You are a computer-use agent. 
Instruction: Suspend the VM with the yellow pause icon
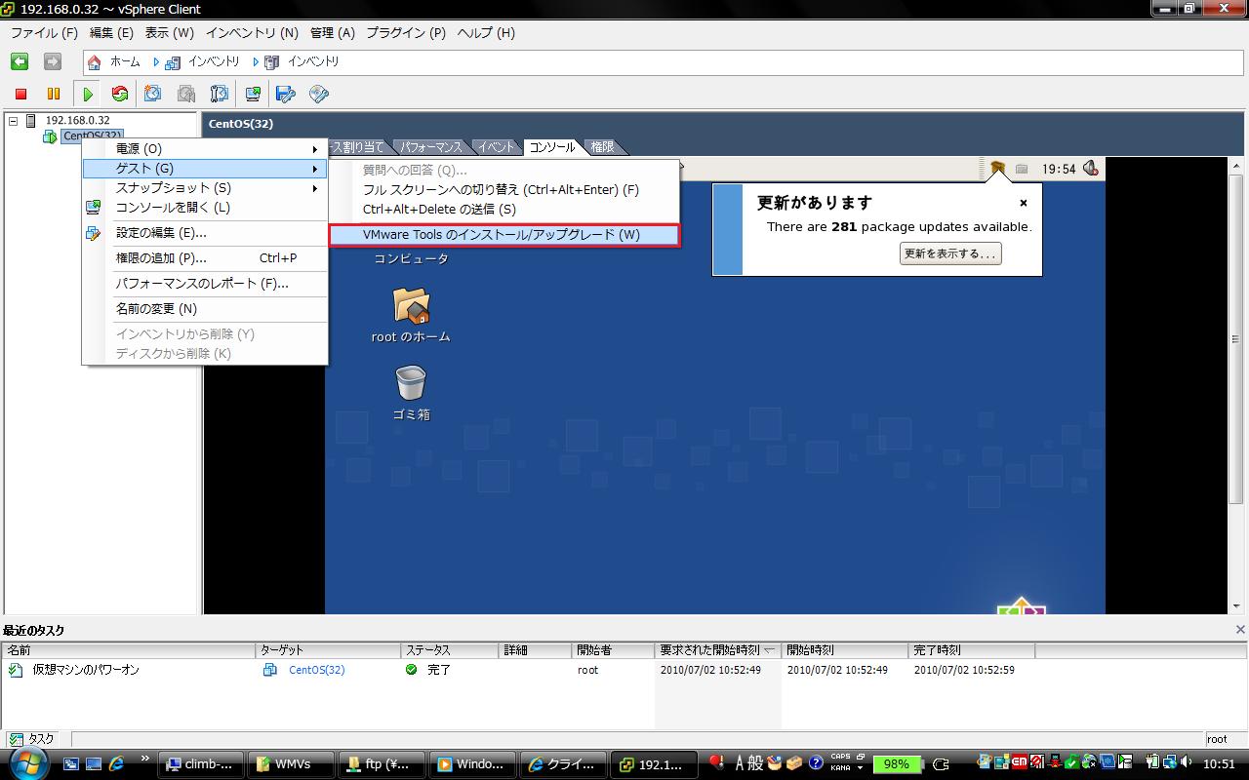point(54,94)
